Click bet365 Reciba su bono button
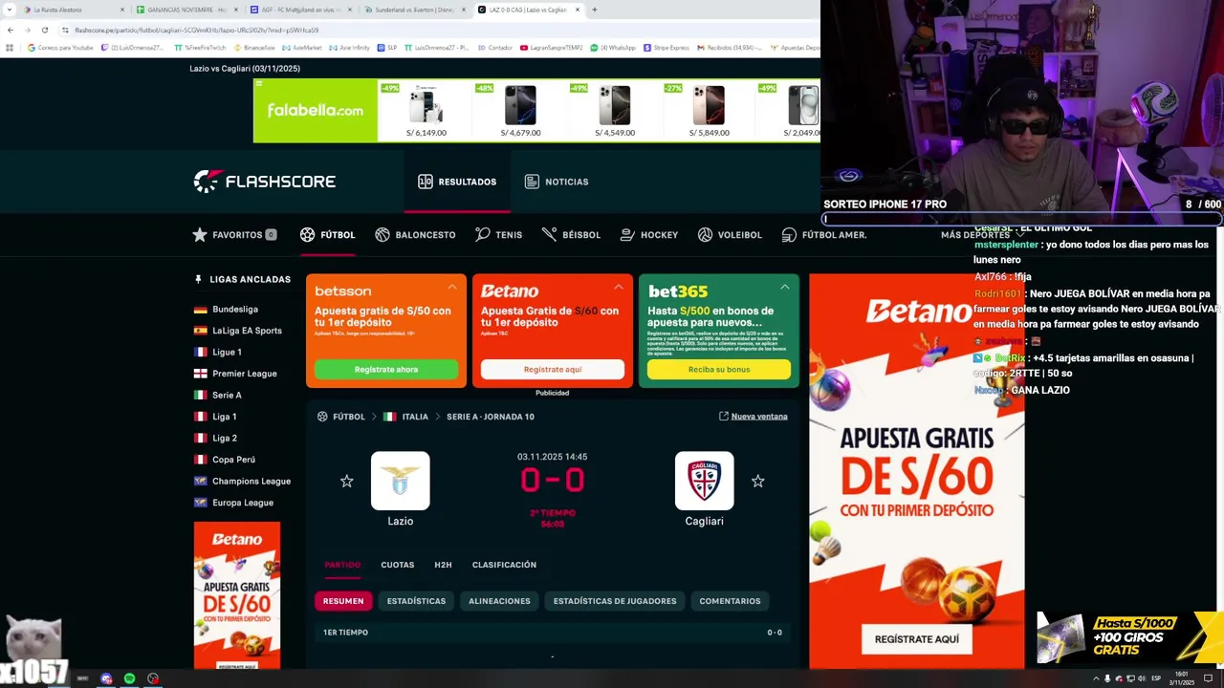 pyautogui.click(x=719, y=370)
